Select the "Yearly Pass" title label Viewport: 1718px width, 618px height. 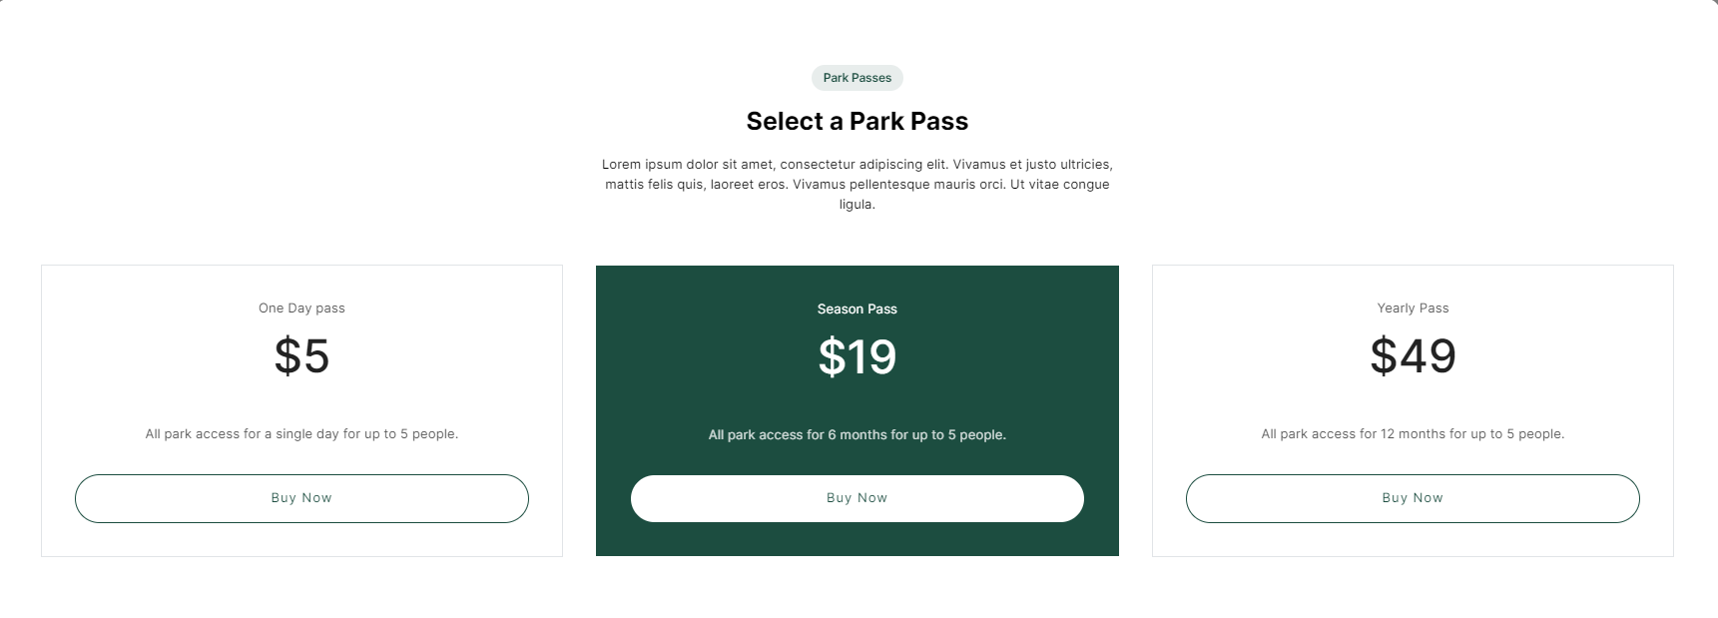[x=1413, y=309]
